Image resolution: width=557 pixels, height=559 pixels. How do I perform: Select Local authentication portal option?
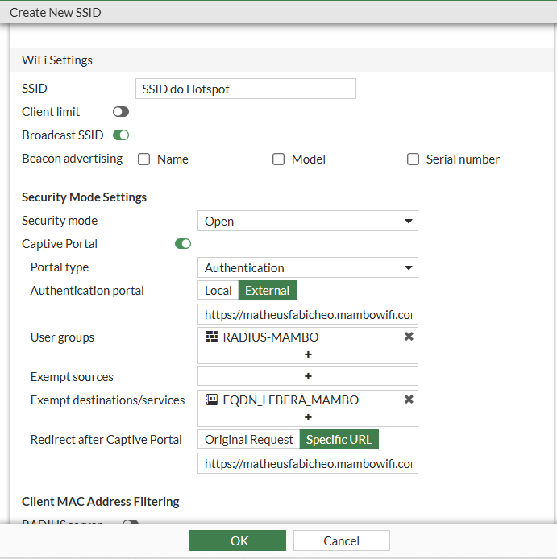(218, 291)
